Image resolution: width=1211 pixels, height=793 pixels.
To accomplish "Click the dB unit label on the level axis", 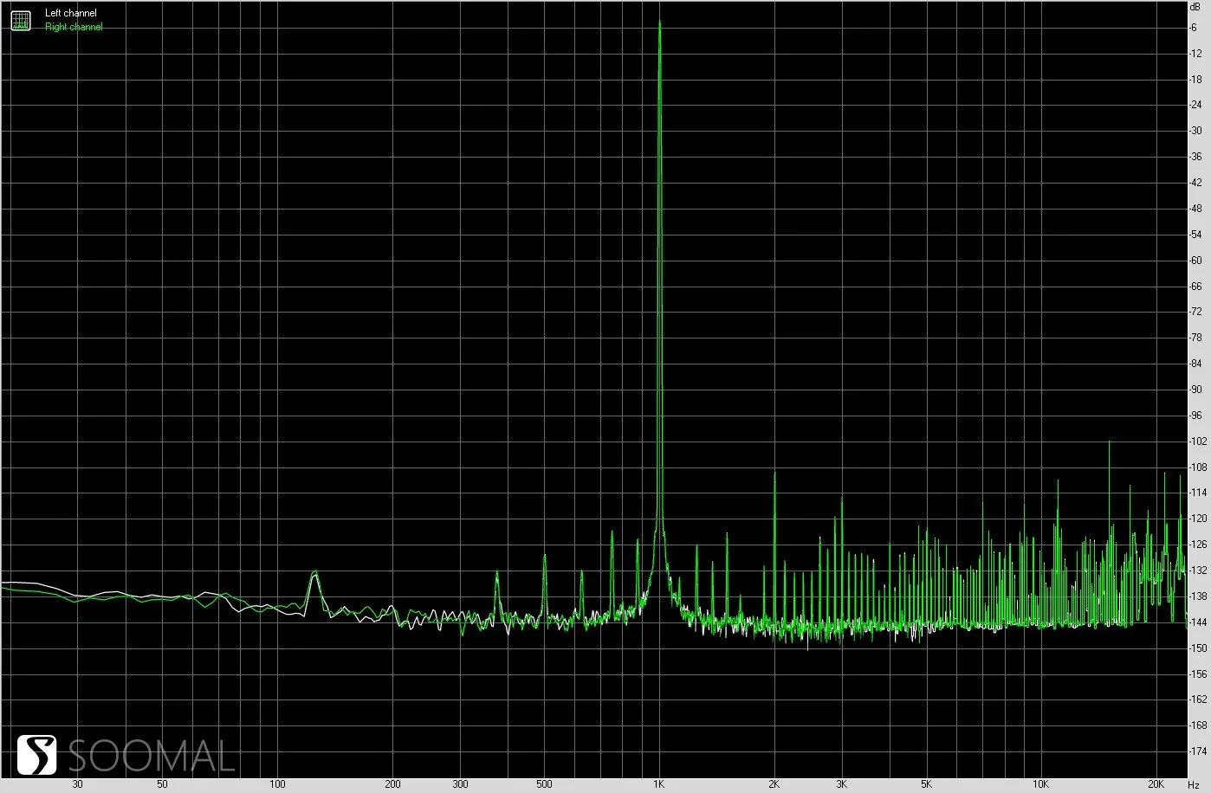I will coord(1196,7).
